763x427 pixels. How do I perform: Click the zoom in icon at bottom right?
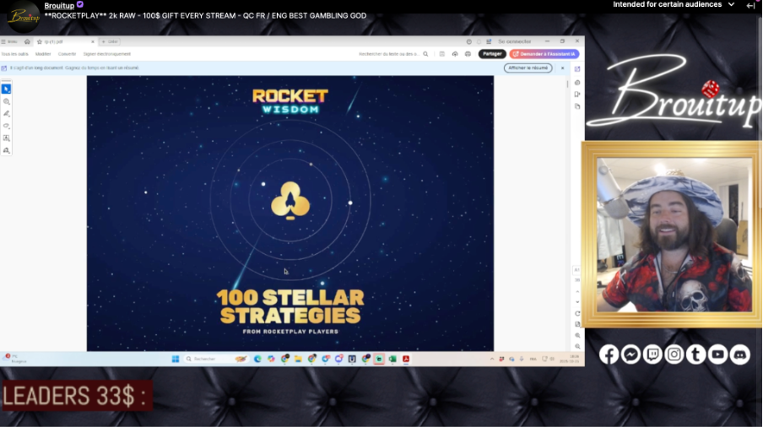[577, 335]
